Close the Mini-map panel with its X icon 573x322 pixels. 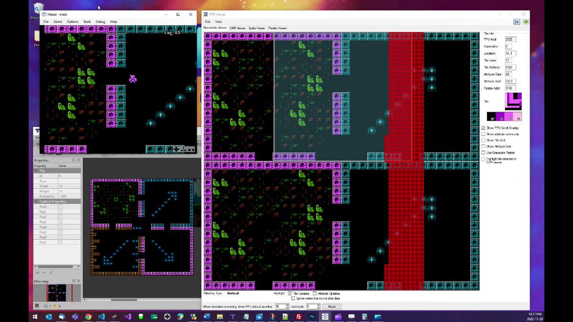tap(79, 281)
